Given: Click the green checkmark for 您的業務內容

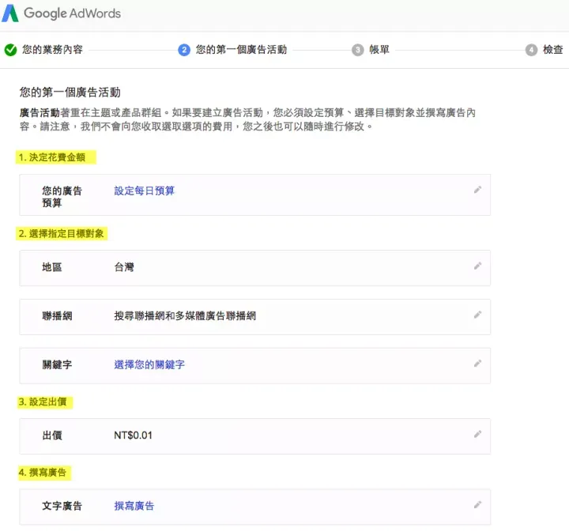Looking at the screenshot, I should [10, 50].
